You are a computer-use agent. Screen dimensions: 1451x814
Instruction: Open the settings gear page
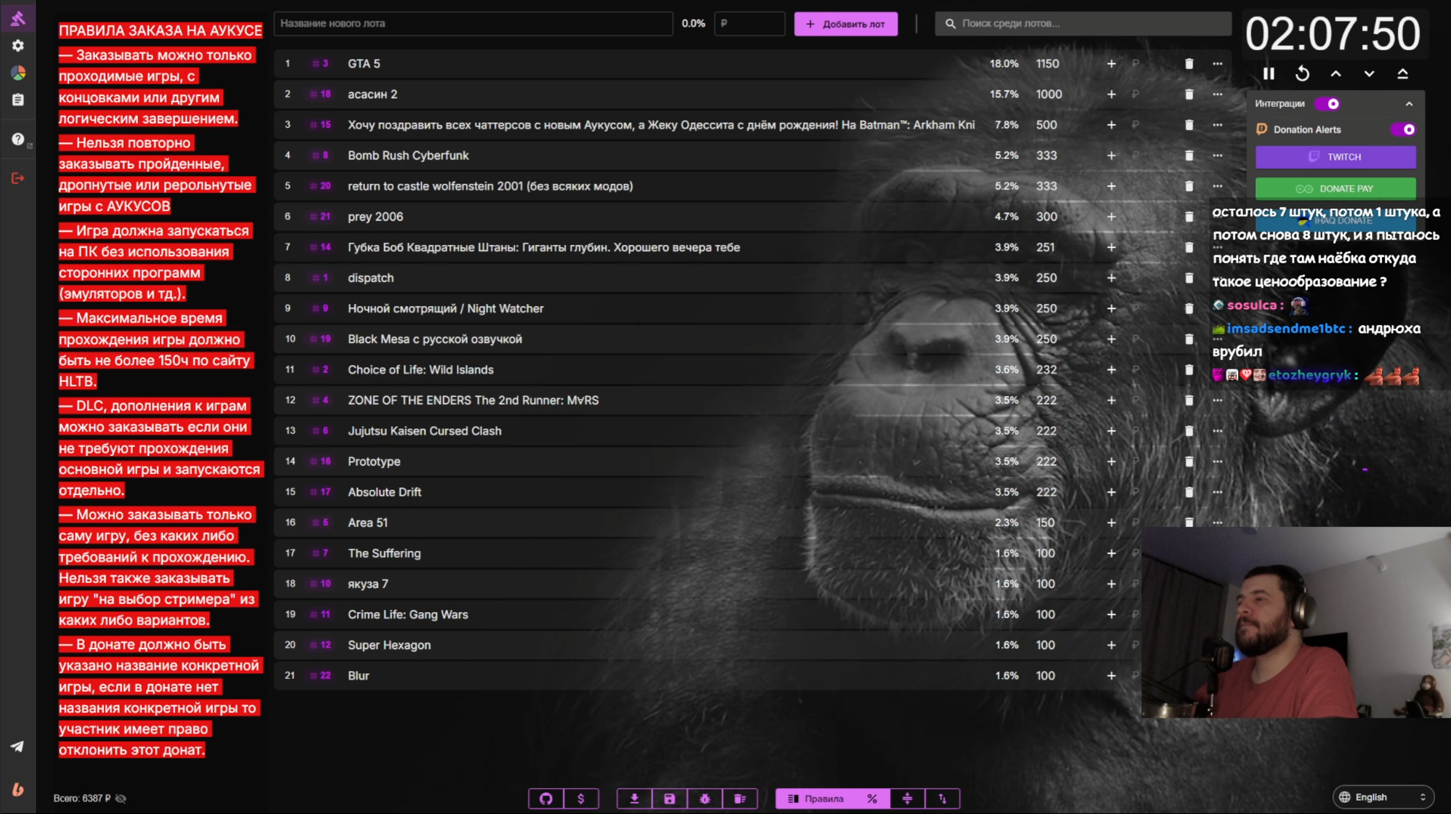point(18,46)
